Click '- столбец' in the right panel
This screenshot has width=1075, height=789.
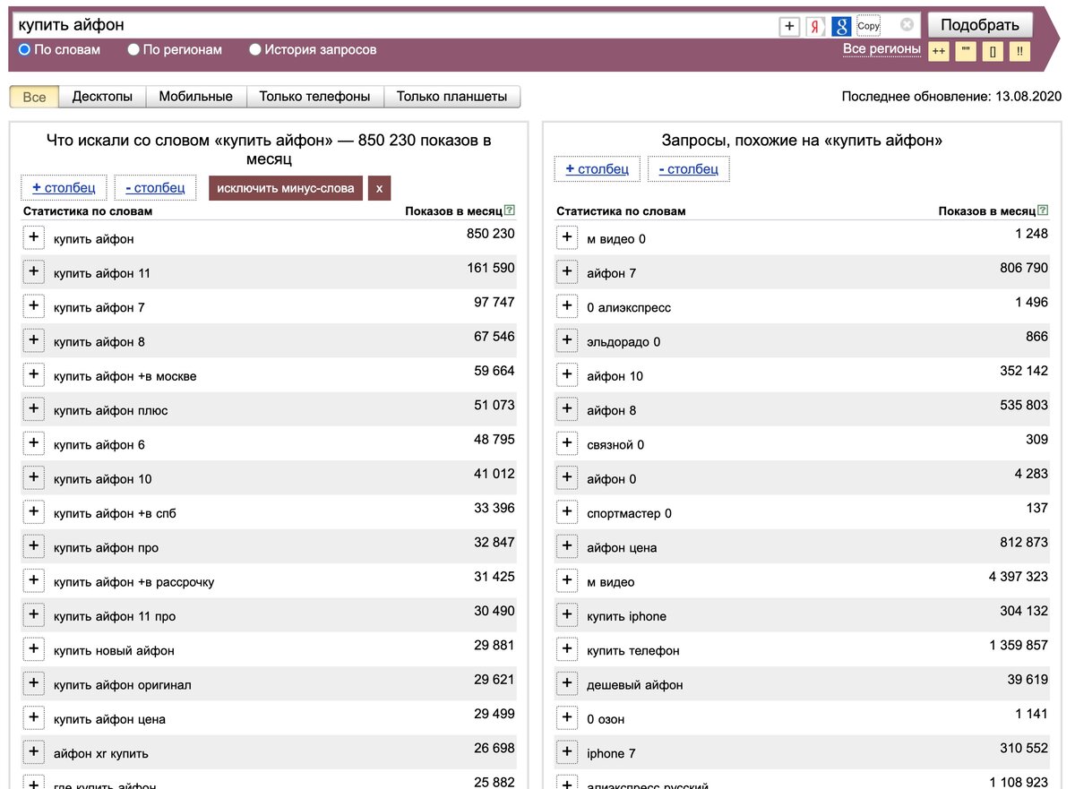689,169
